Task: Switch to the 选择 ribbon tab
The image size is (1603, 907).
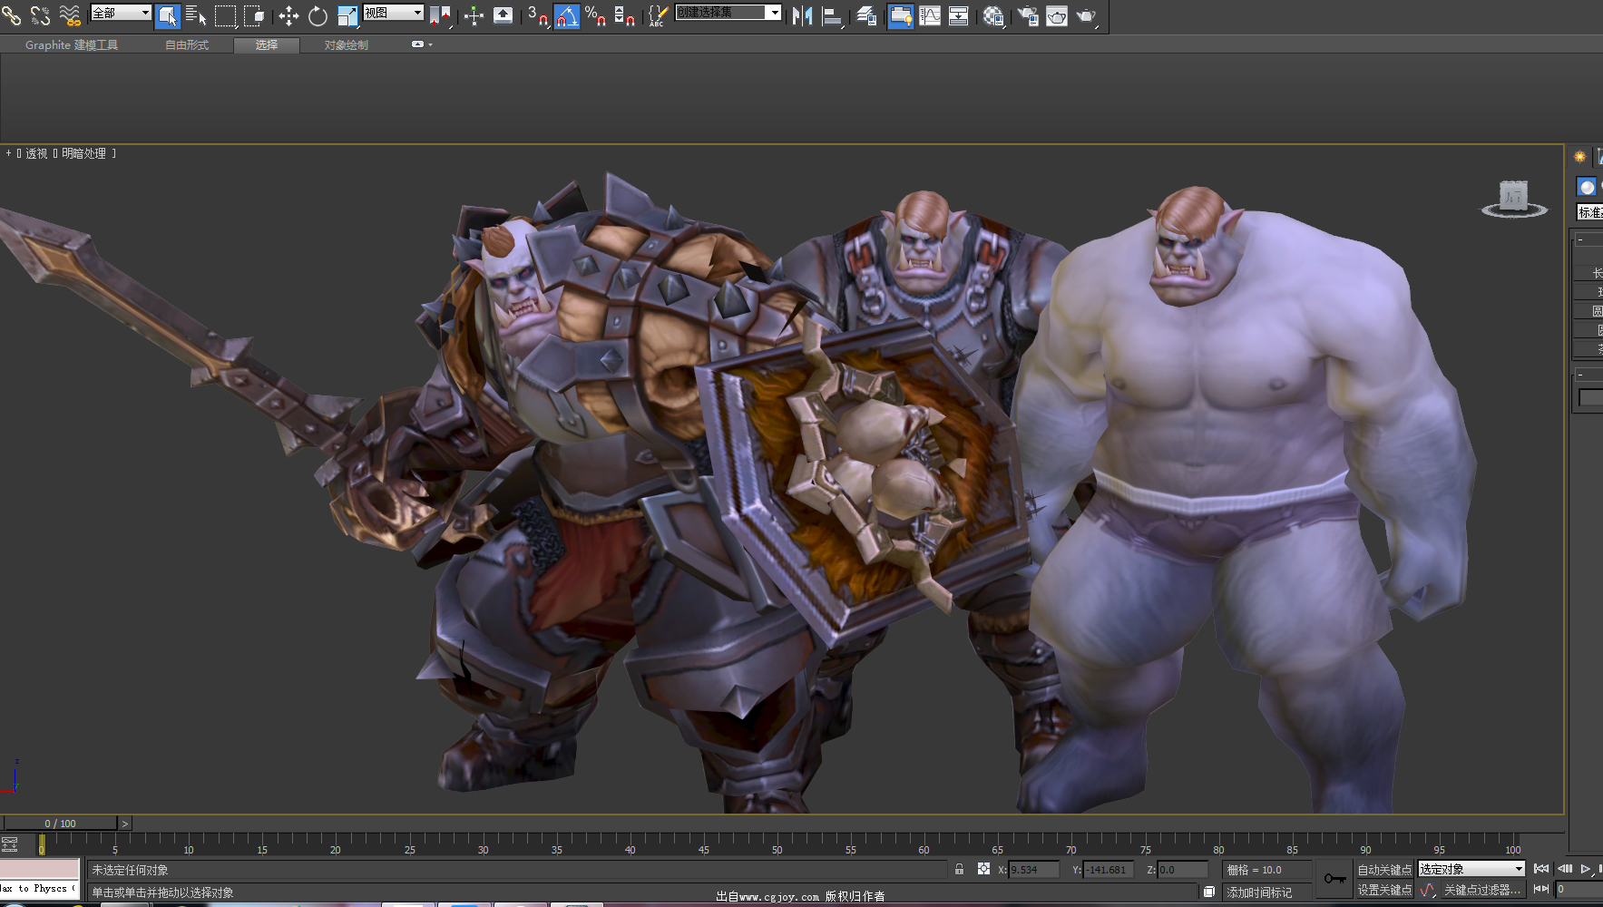Action: 267,45
